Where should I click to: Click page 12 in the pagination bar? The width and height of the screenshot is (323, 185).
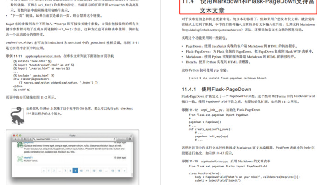(x=94, y=171)
